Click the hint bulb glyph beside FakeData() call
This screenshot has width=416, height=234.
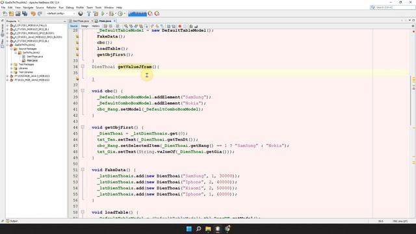[77, 36]
